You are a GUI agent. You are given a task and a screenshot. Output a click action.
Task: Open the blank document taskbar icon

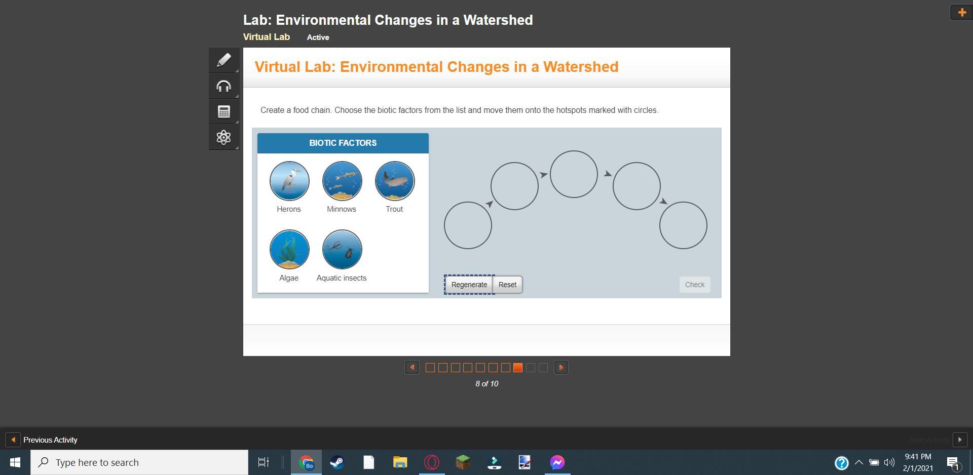[369, 462]
